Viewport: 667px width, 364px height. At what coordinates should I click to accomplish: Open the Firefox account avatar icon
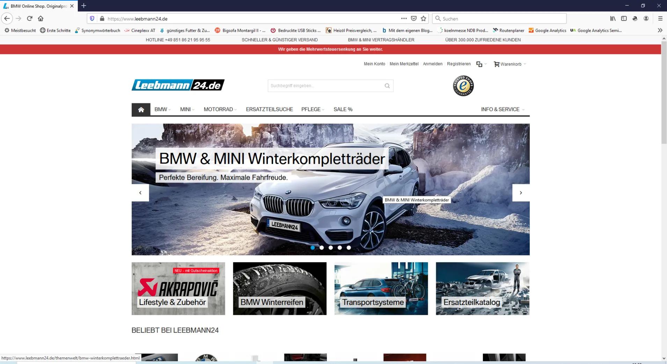click(646, 18)
